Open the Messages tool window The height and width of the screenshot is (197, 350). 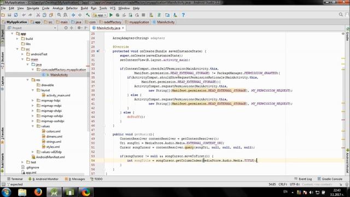[75, 179]
